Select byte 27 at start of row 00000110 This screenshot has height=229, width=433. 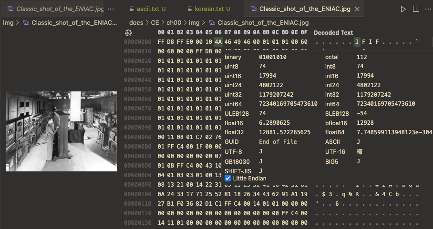click(x=161, y=204)
